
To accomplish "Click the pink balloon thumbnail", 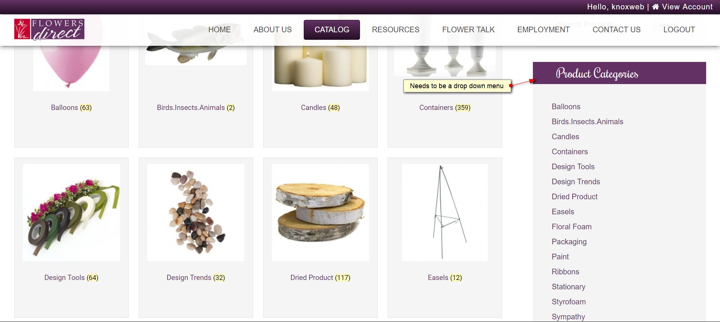I will [71, 53].
